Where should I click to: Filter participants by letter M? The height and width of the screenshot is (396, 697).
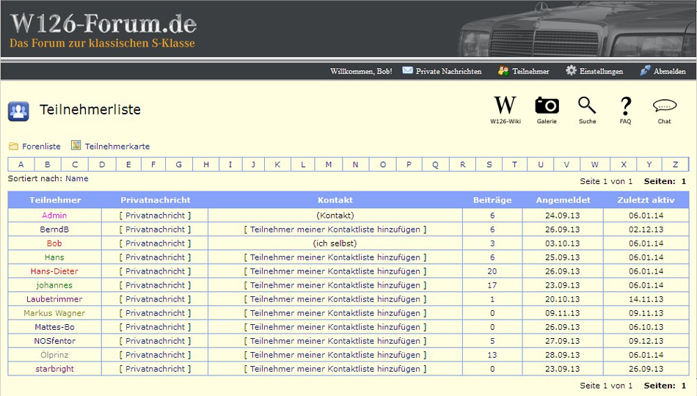point(329,164)
